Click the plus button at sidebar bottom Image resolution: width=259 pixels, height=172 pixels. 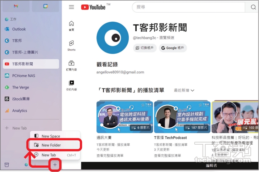55,165
